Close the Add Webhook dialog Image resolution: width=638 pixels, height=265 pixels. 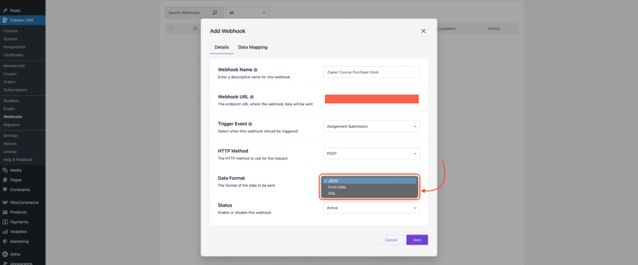[x=423, y=30]
